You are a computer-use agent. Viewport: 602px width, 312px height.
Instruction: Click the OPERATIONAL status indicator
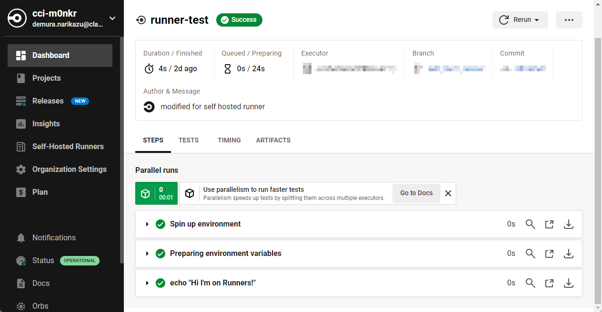click(x=80, y=260)
